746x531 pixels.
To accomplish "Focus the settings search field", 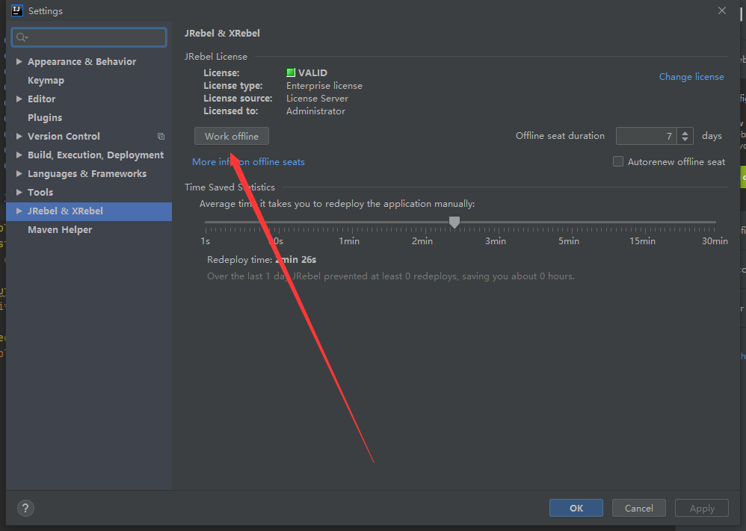I will tap(89, 37).
